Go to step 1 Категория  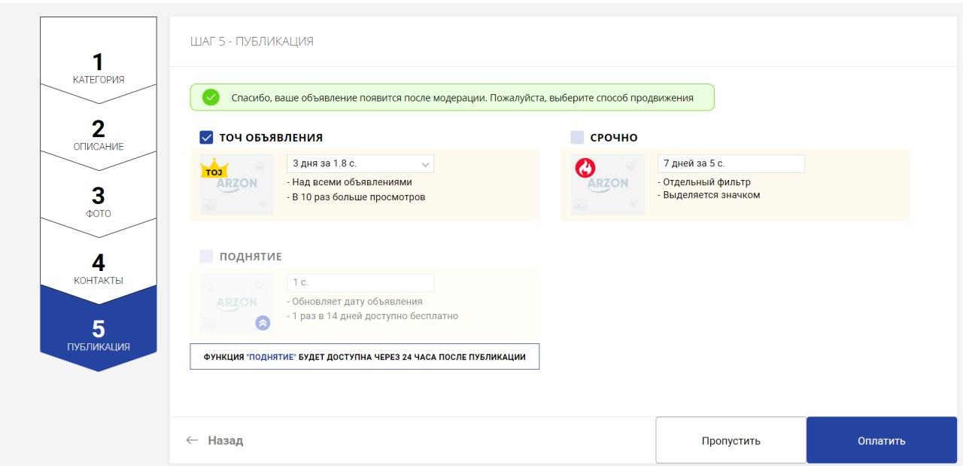click(x=99, y=66)
